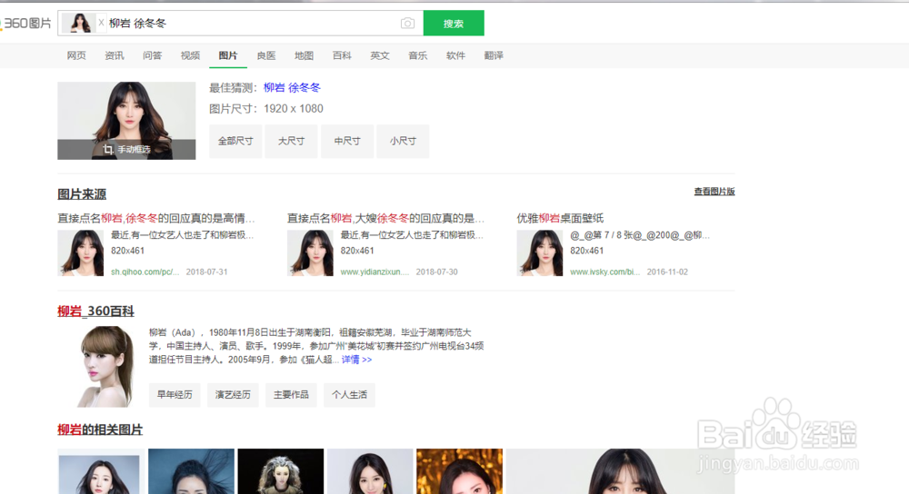The image size is (909, 494).
Task: Open second source title with 大嫂徐冬冬
Action: pyautogui.click(x=385, y=218)
